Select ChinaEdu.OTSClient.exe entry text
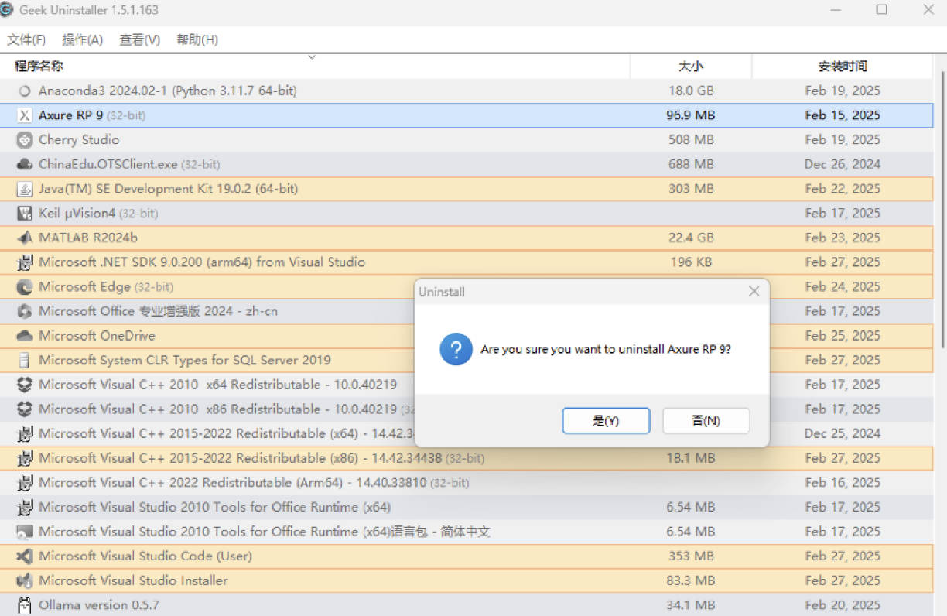 tap(129, 165)
